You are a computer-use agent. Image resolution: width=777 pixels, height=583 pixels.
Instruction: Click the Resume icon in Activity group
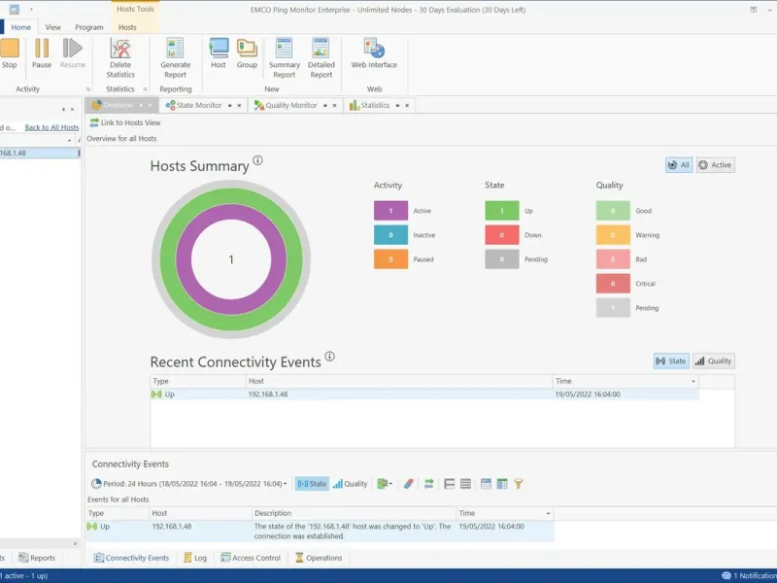[x=72, y=49]
